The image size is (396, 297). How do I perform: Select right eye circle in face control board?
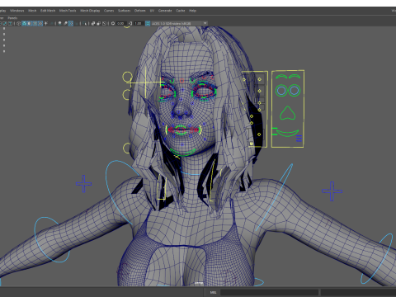(x=295, y=91)
